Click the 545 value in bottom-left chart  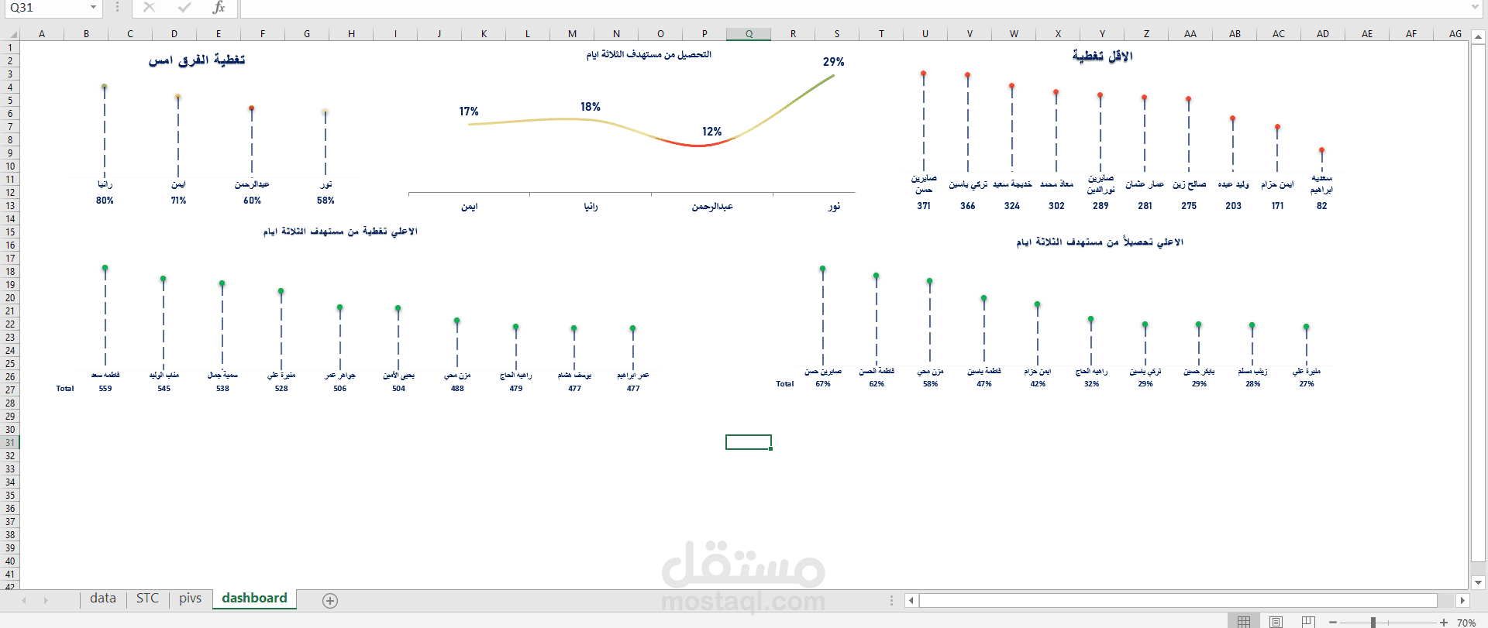point(164,389)
